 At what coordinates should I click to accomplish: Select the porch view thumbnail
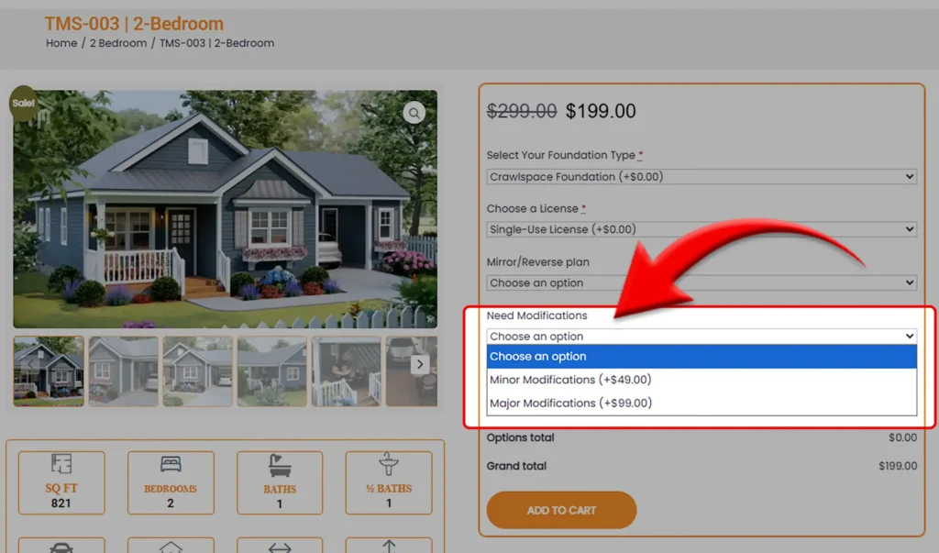click(x=347, y=371)
